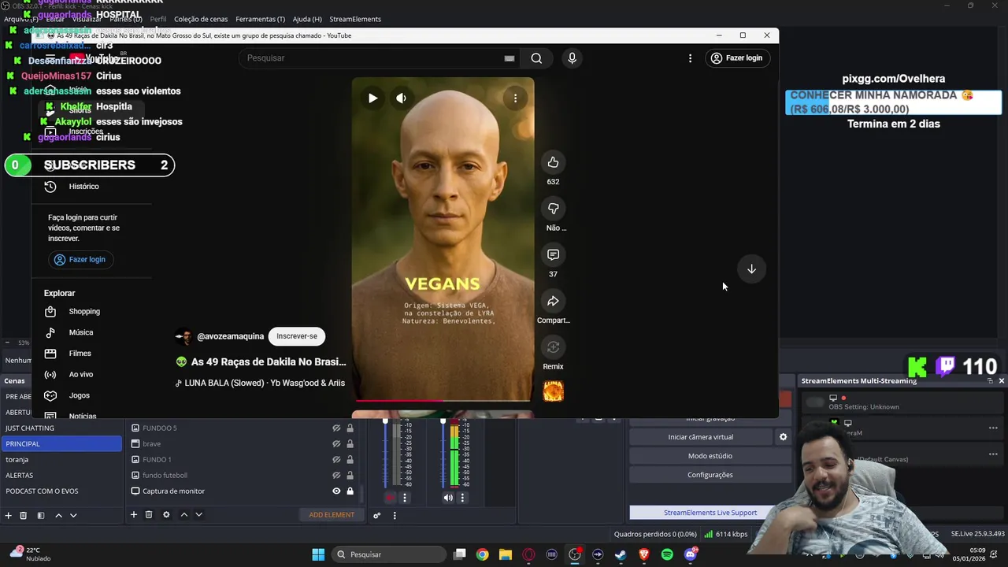Open the on-screen keyboard in search box
1008x567 pixels.
tap(510, 58)
